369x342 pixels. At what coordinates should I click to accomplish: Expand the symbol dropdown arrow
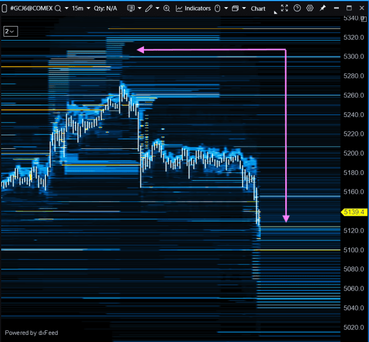click(67, 8)
